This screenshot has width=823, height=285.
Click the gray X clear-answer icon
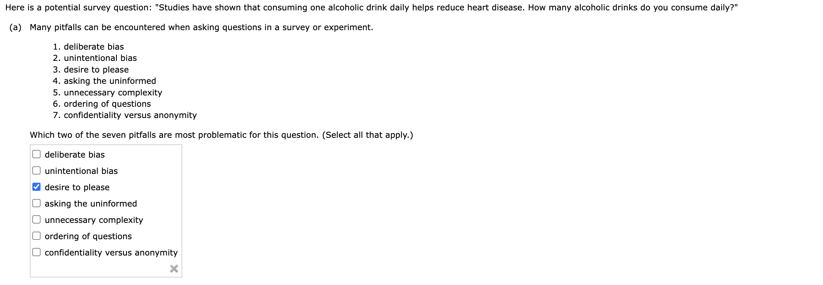(174, 269)
